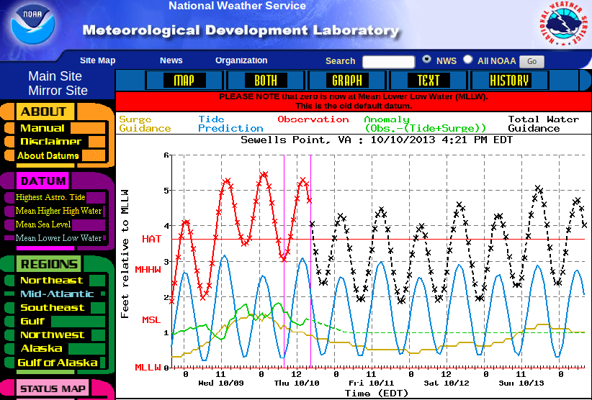Open the Mid-Atlantic region
The image size is (592, 400).
point(56,294)
